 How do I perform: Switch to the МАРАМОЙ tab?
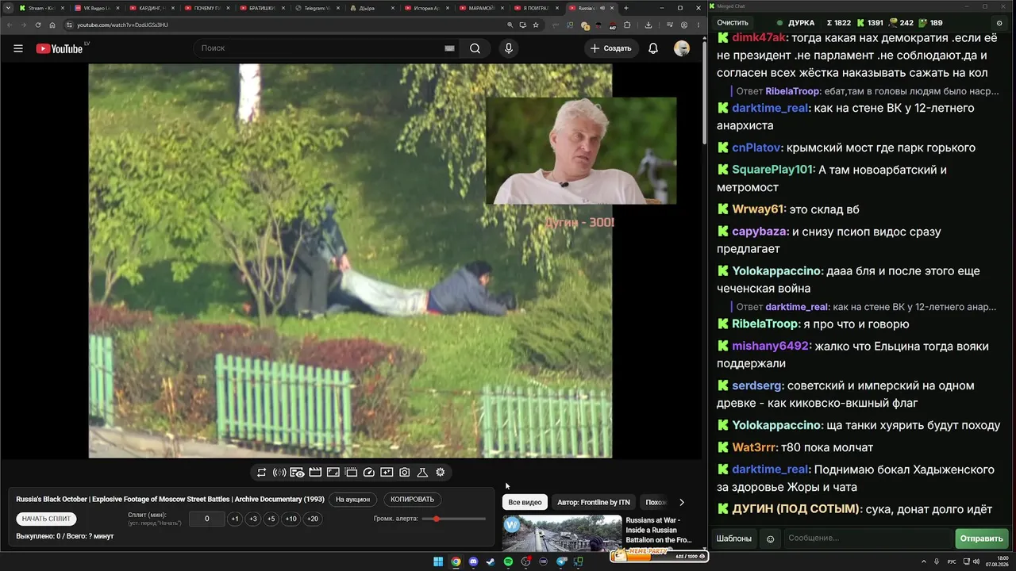tap(482, 8)
